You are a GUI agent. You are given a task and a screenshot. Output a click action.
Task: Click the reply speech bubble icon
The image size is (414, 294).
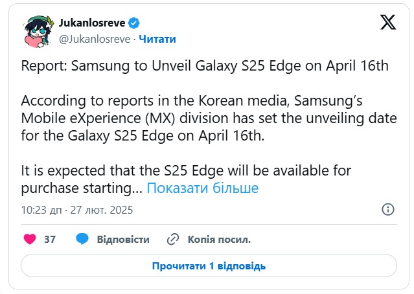point(82,239)
